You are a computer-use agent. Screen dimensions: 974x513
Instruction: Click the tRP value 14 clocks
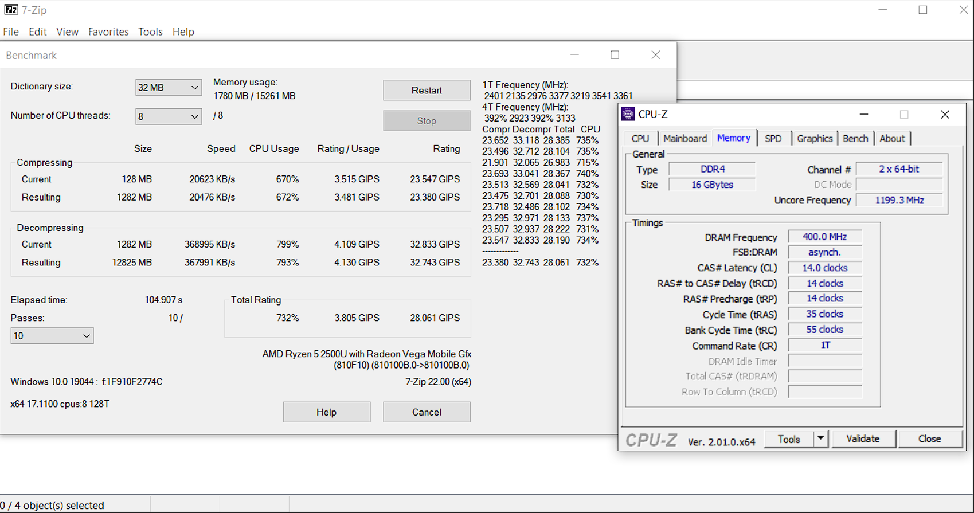point(825,299)
